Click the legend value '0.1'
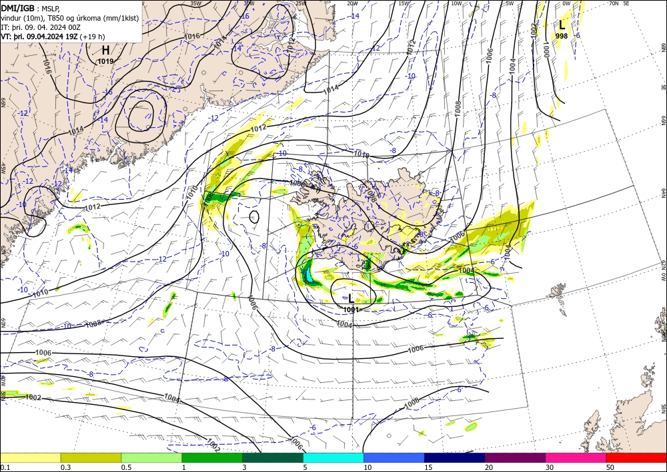This screenshot has height=472, width=667. click(x=5, y=467)
